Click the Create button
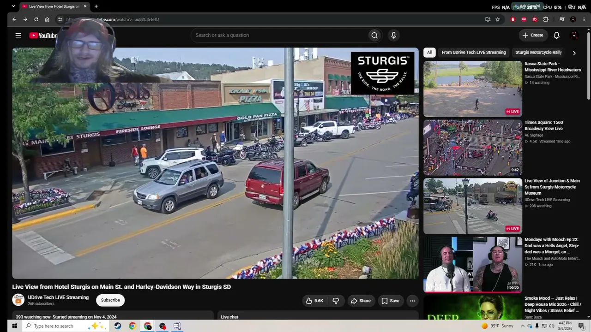591x332 pixels. [532, 35]
